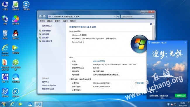The width and height of the screenshot is (190, 107).
Task: Click 系统分级不可用 rating link
Action: pos(99,61)
